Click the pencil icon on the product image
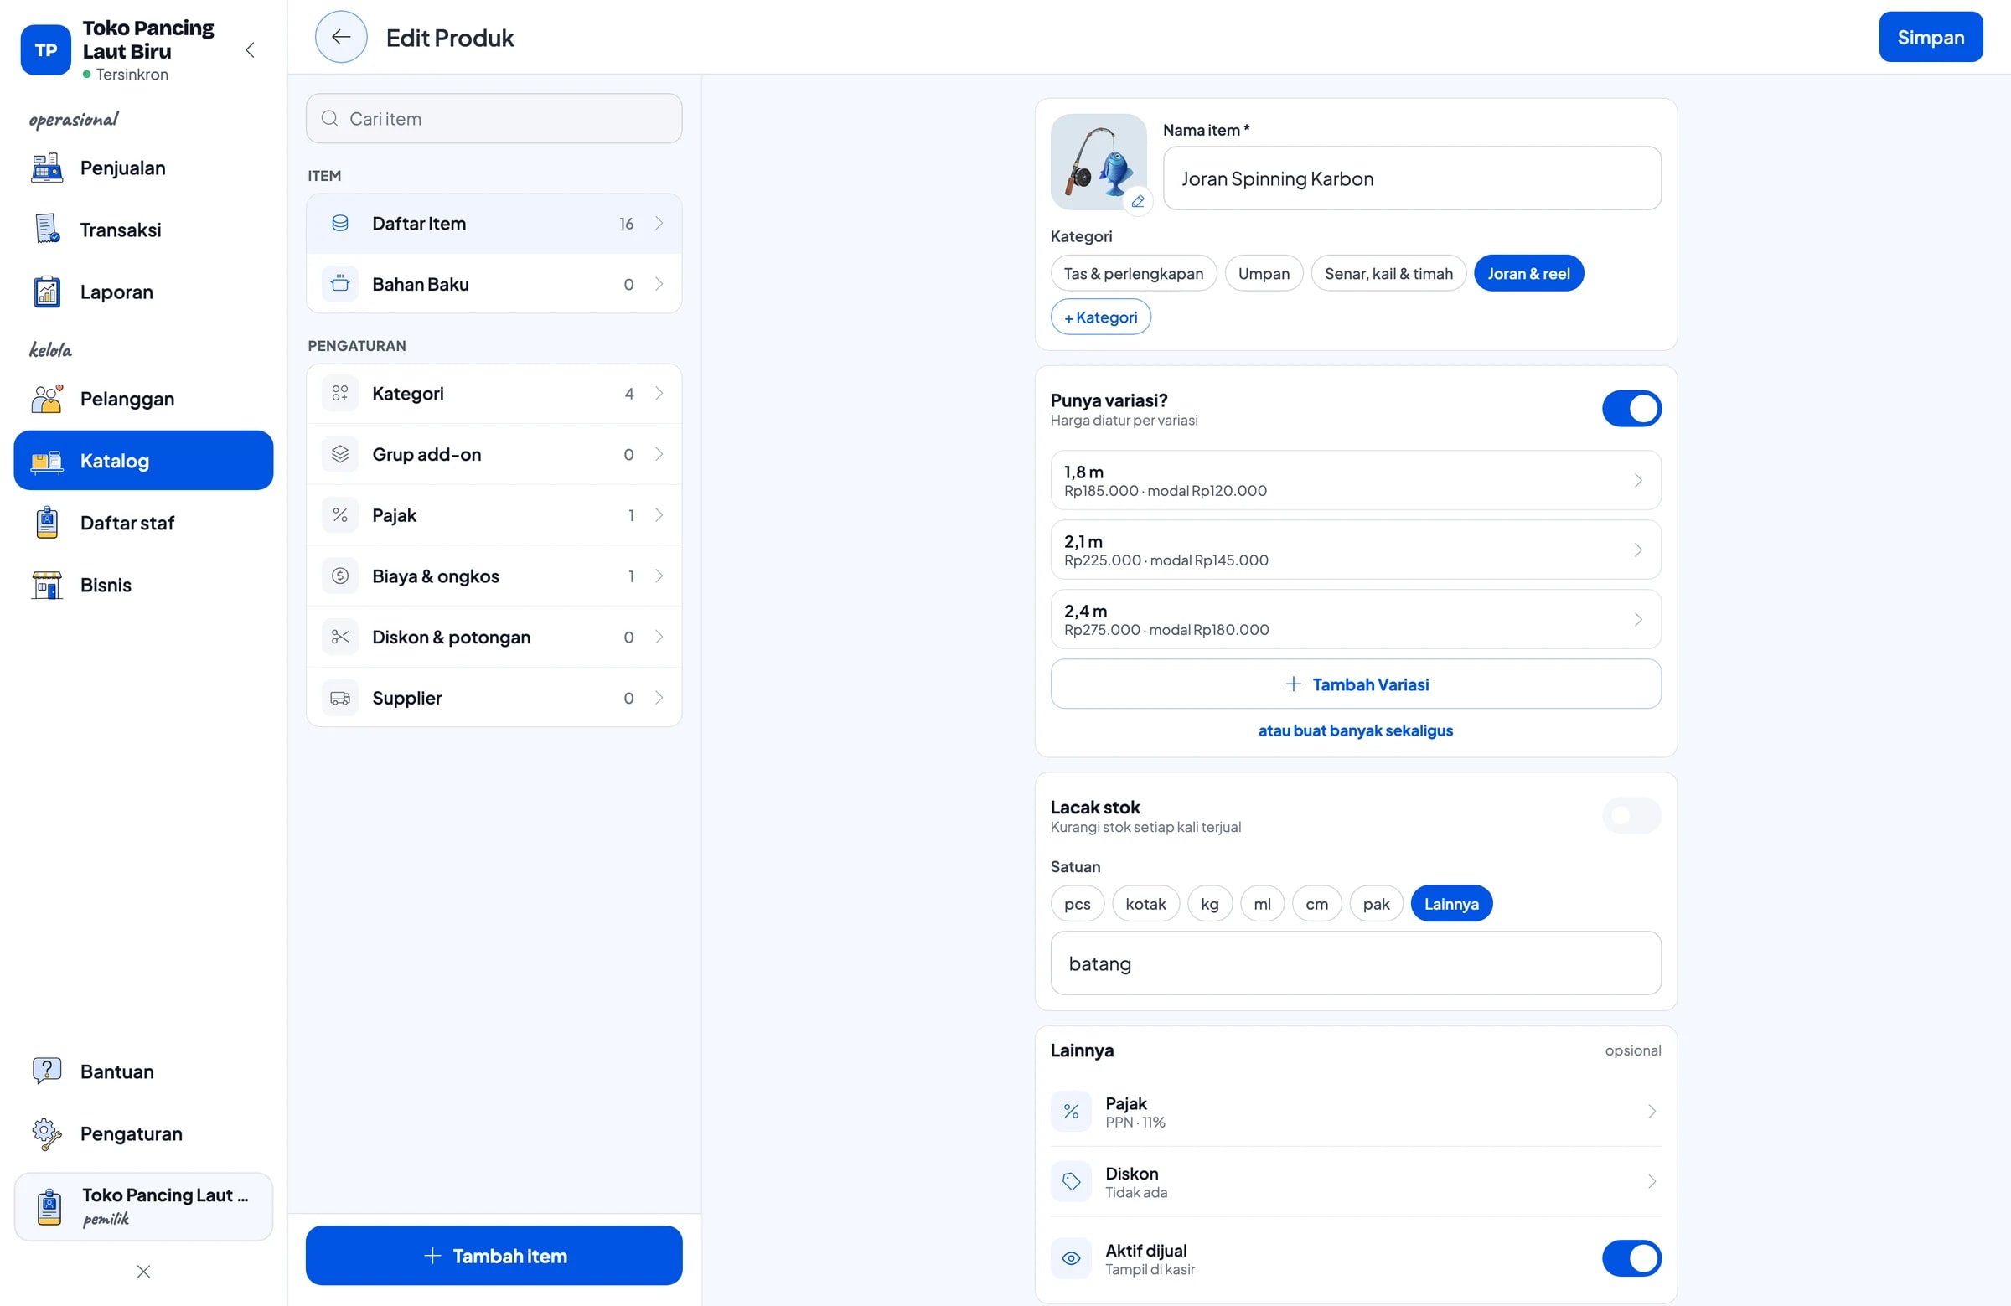This screenshot has height=1306, width=2011. [1138, 201]
